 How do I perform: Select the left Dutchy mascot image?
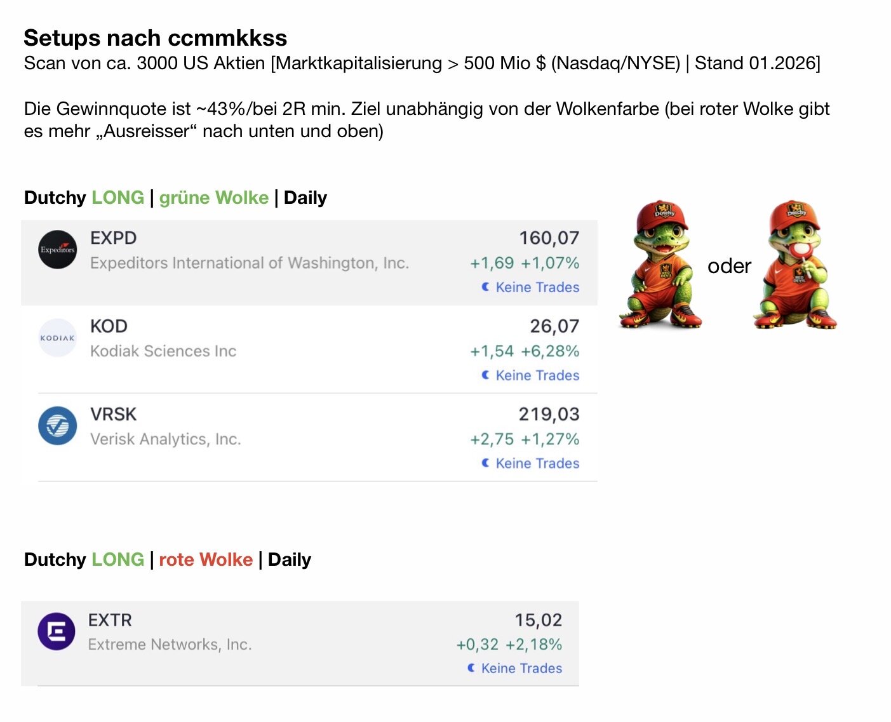coord(660,265)
